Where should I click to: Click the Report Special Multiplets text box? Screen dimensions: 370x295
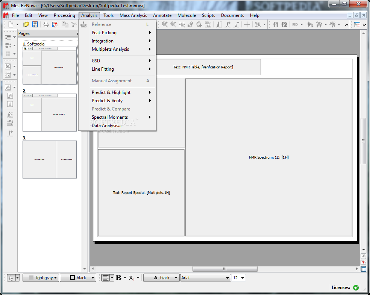[141, 193]
